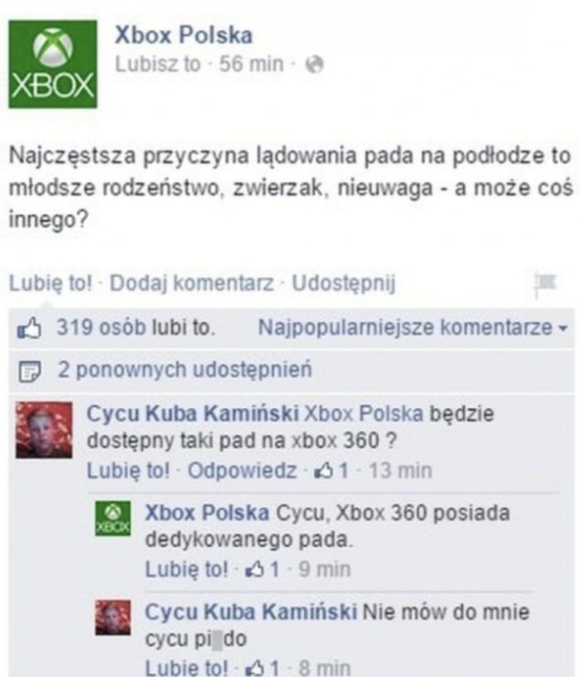The height and width of the screenshot is (677, 580).
Task: Click Dodaj komentarz link
Action: 191,283
